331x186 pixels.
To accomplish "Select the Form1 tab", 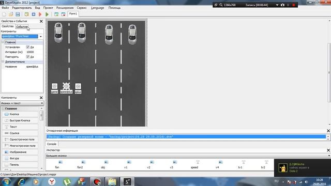I will pos(73,14).
